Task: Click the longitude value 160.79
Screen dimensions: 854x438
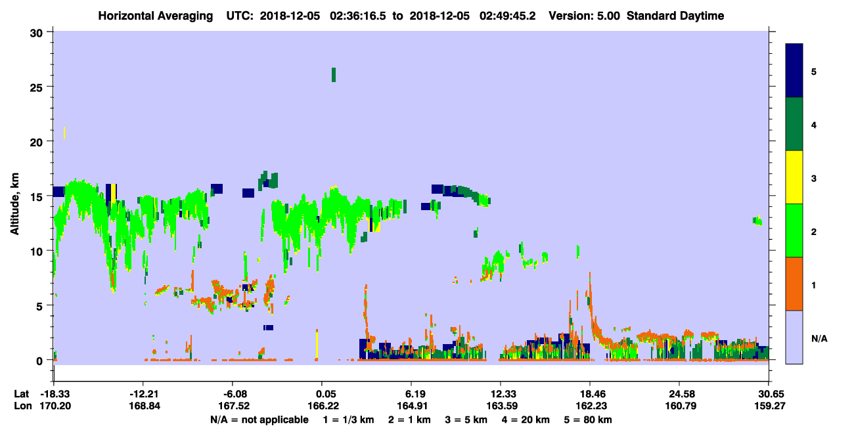Action: click(679, 406)
